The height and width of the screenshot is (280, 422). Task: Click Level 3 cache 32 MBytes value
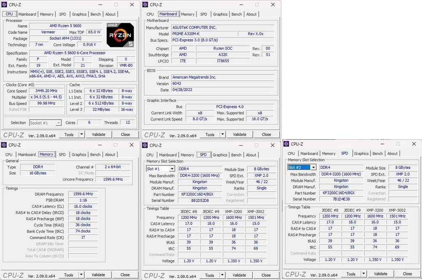coord(101,109)
